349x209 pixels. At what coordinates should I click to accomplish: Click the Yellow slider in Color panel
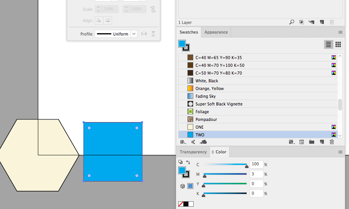tap(225, 184)
